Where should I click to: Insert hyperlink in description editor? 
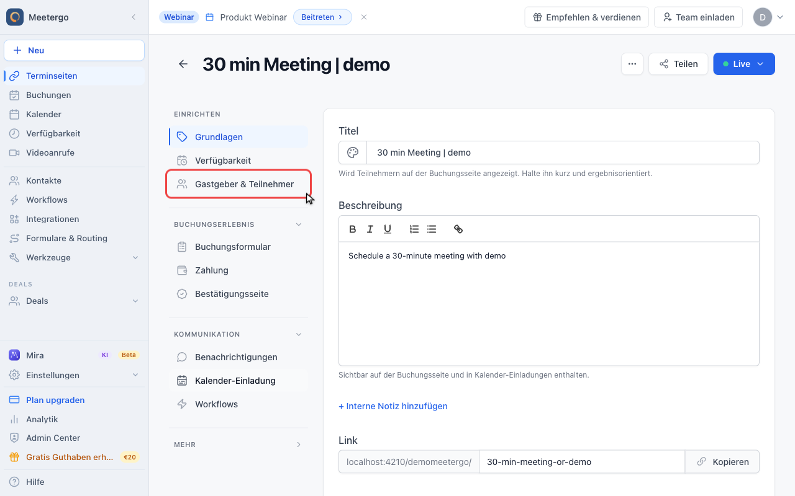(458, 229)
